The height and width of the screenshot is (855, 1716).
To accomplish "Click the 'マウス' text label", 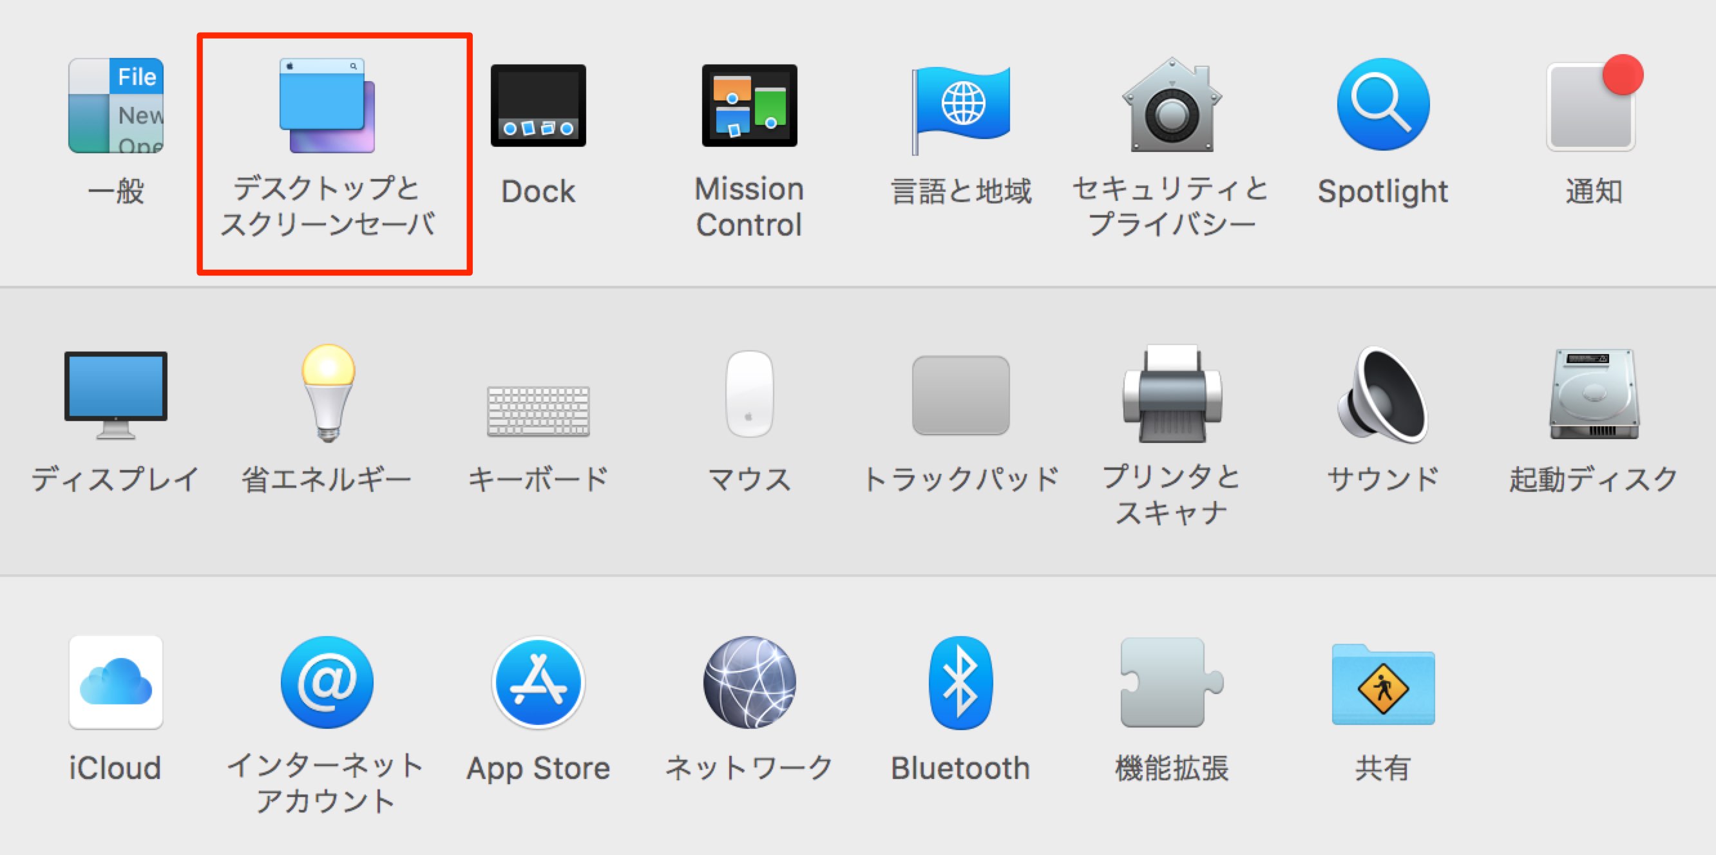I will [x=749, y=479].
